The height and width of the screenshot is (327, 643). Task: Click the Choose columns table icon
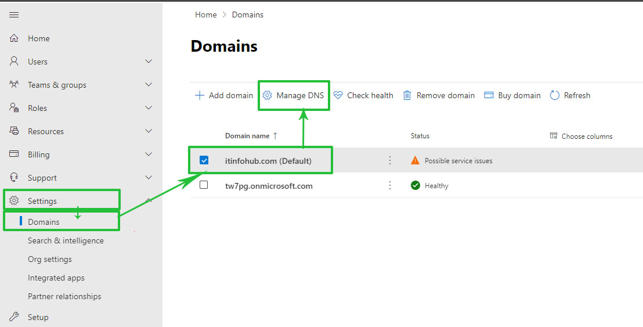[553, 136]
